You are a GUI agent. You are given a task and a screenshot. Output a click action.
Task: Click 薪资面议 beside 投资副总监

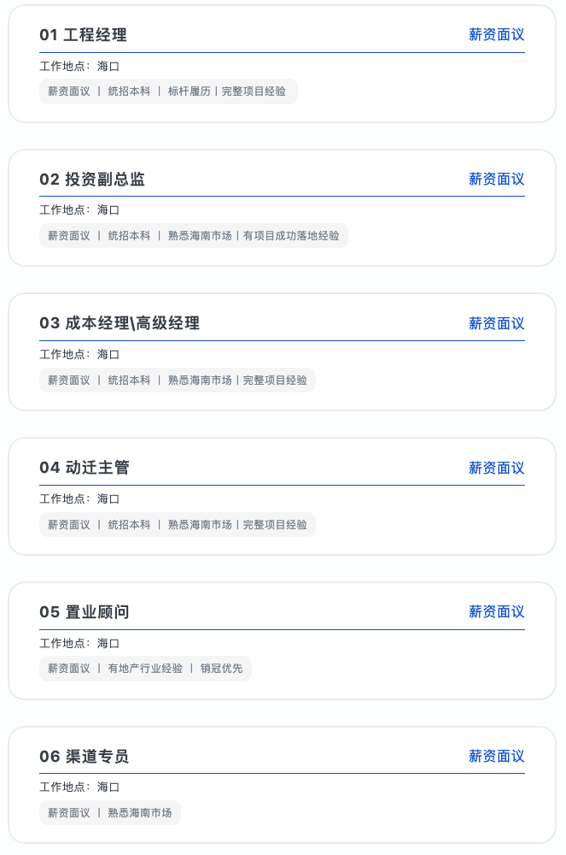click(496, 180)
